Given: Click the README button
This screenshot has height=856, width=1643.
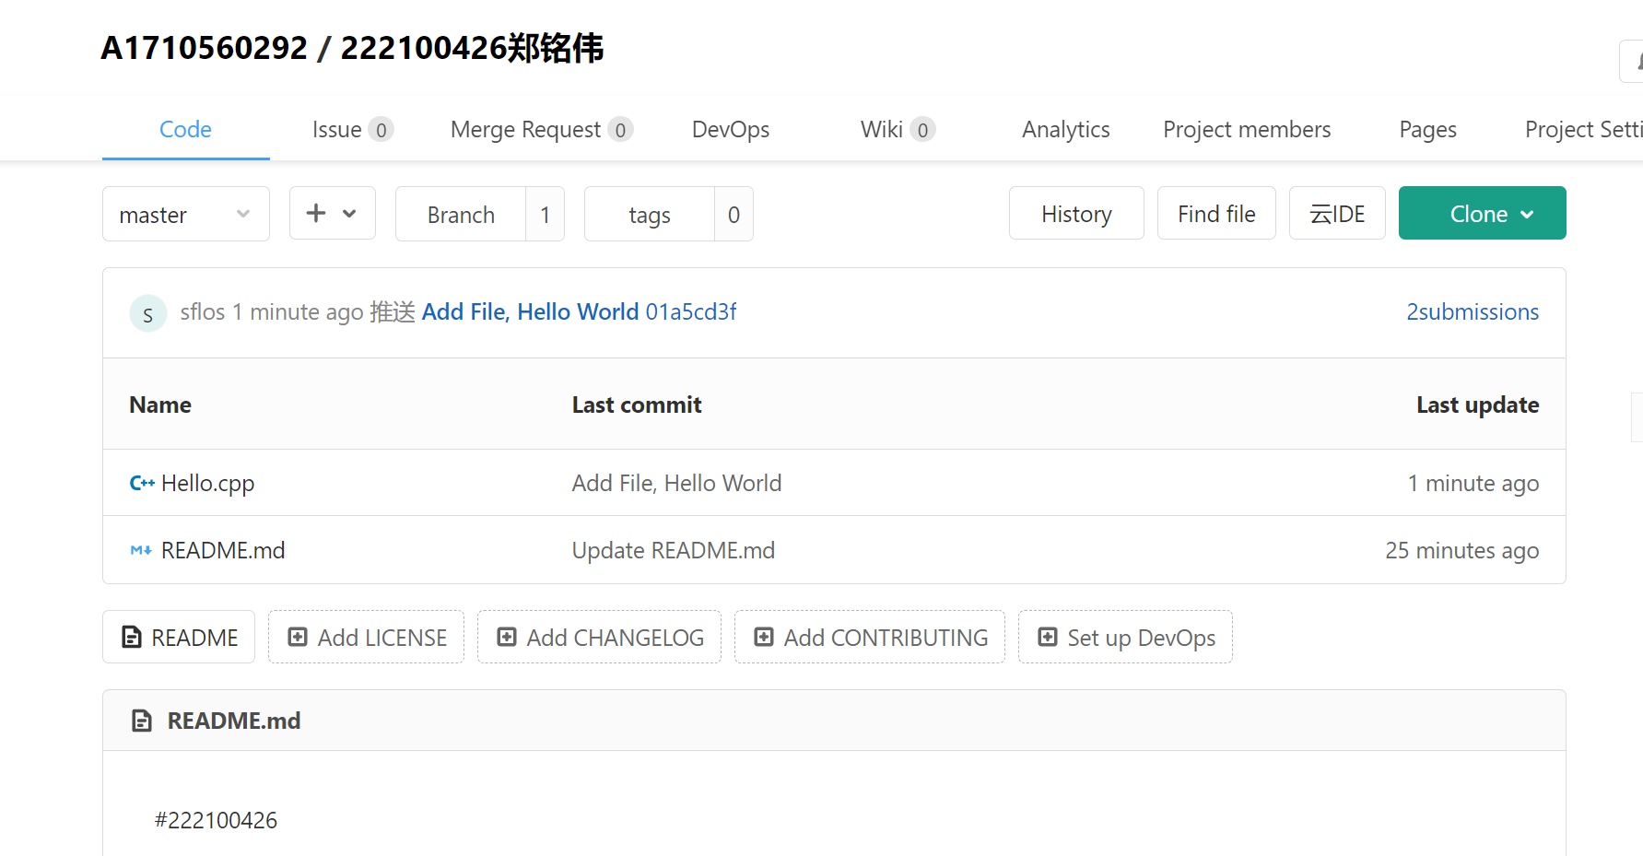Looking at the screenshot, I should click(179, 637).
